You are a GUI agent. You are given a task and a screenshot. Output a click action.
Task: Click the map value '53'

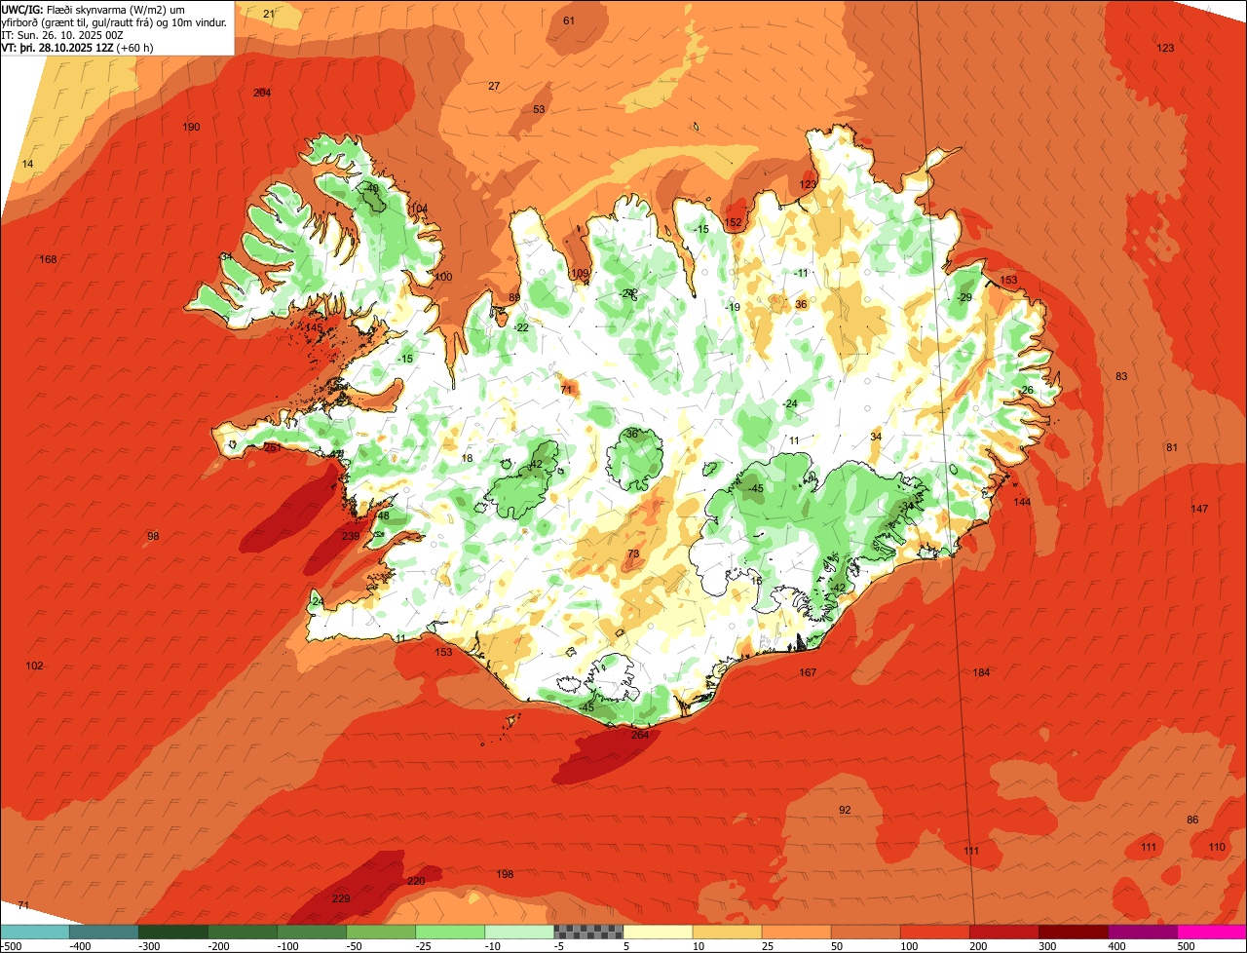tap(539, 109)
